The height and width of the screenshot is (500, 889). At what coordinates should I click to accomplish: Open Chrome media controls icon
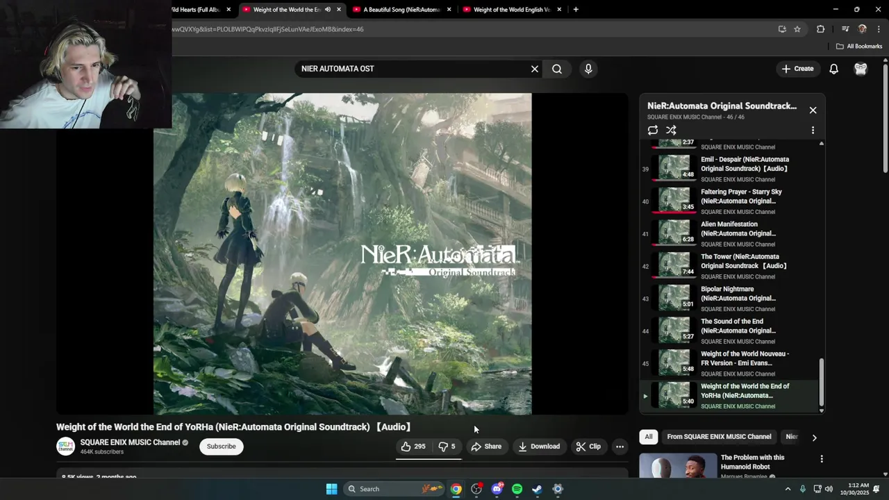[845, 29]
